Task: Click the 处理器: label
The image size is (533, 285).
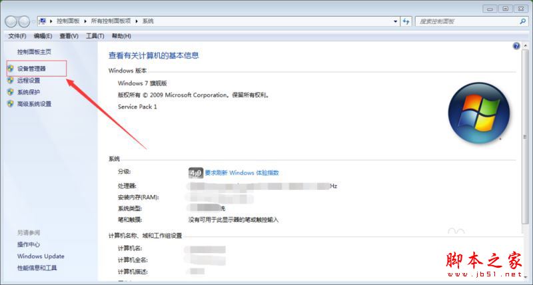Action: coord(127,186)
